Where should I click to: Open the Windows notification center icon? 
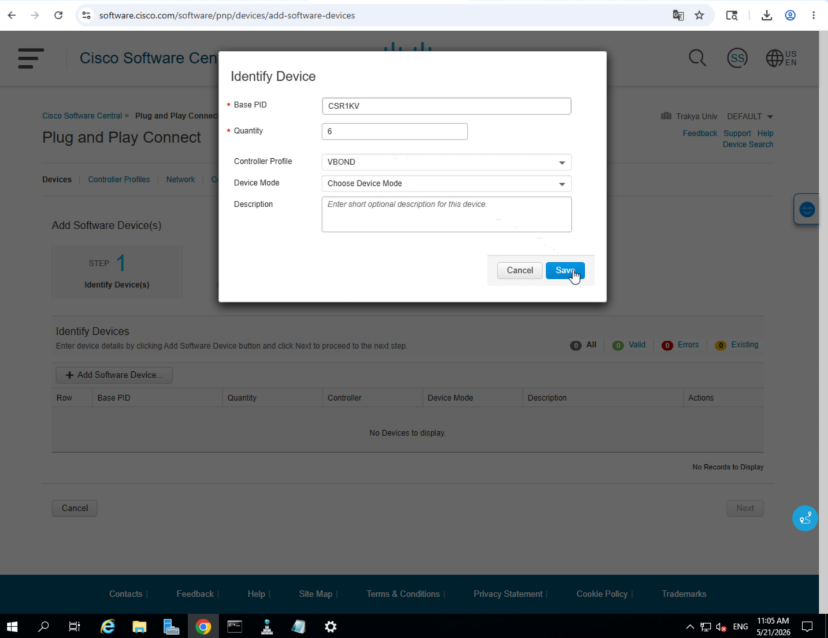coord(807,626)
